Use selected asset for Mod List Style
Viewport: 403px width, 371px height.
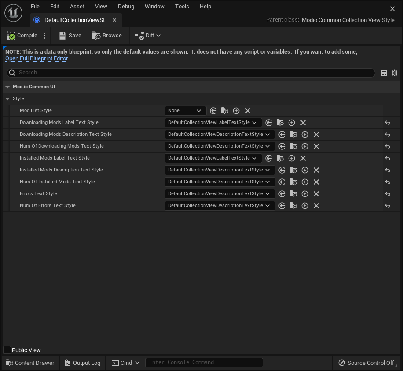click(213, 111)
